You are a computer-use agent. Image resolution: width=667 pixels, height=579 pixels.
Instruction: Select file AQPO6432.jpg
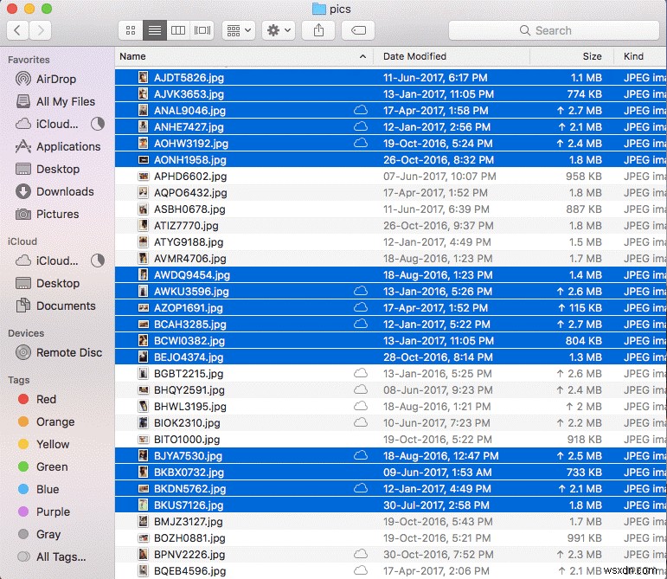click(x=390, y=193)
